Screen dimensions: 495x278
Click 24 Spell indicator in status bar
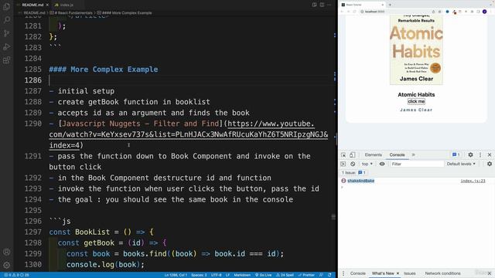tap(285, 275)
